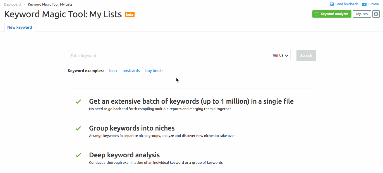Image resolution: width=383 pixels, height=173 pixels.
Task: Click the Tutorial link
Action: click(x=374, y=4)
